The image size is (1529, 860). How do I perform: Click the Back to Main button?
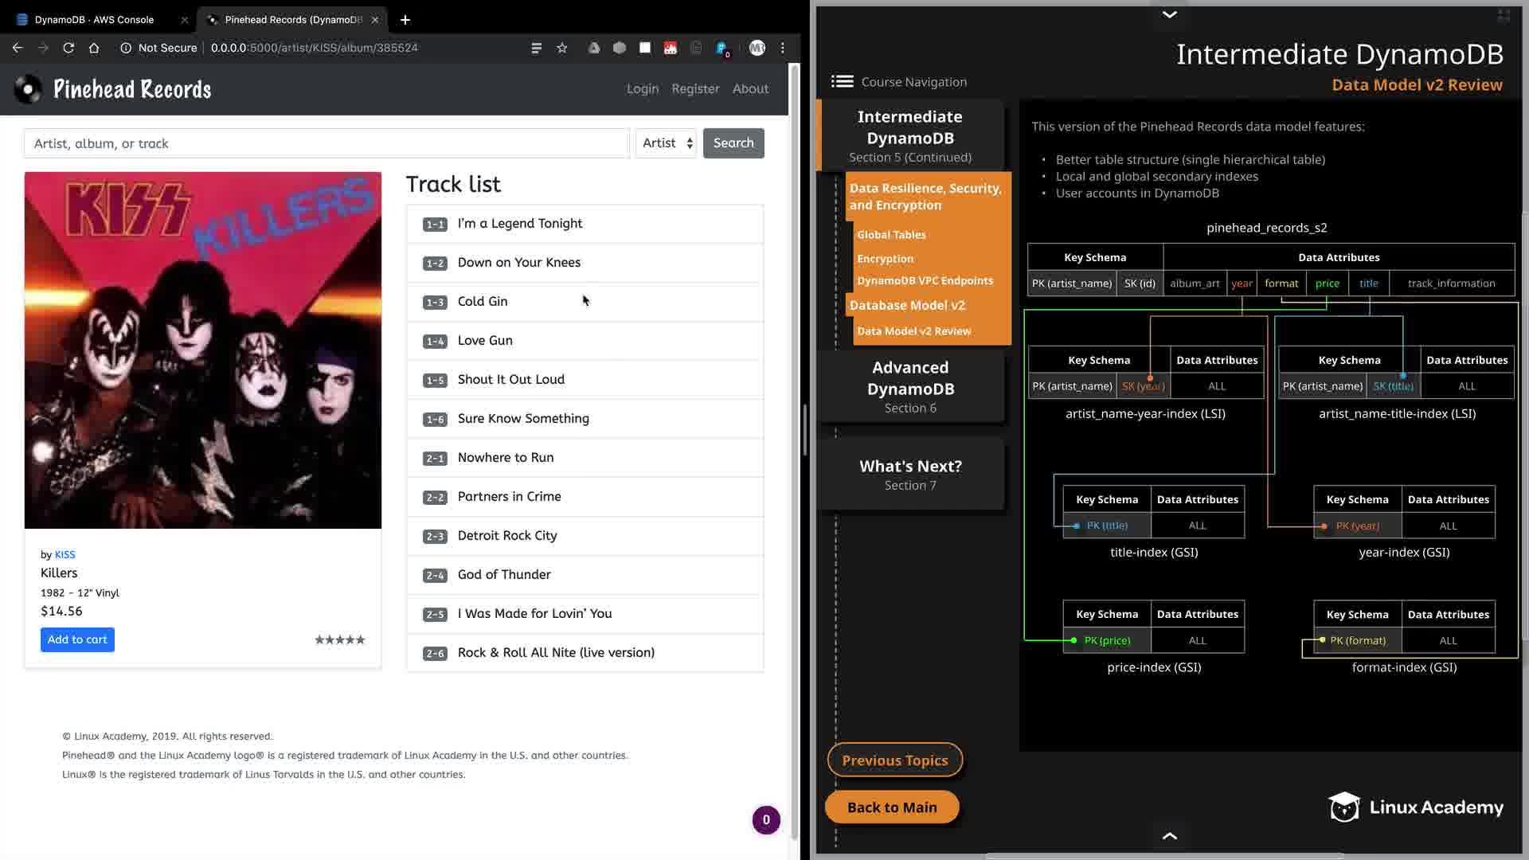point(892,807)
